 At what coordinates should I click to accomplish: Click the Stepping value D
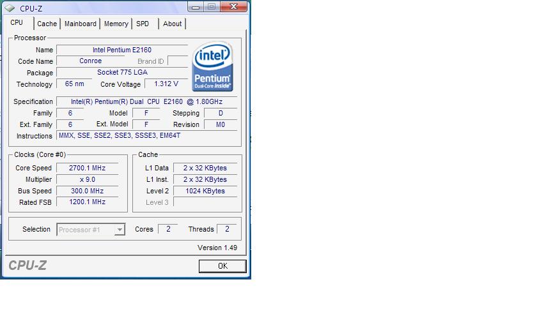[221, 113]
